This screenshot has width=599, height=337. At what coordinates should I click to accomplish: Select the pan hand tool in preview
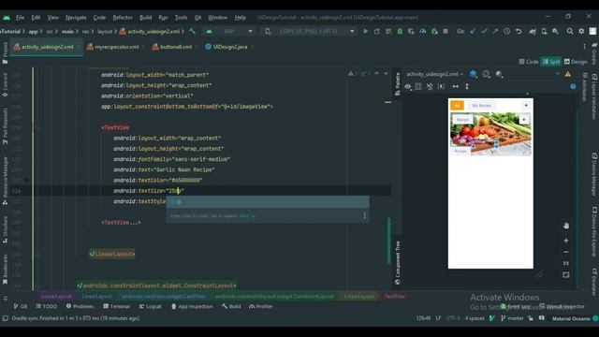565,226
